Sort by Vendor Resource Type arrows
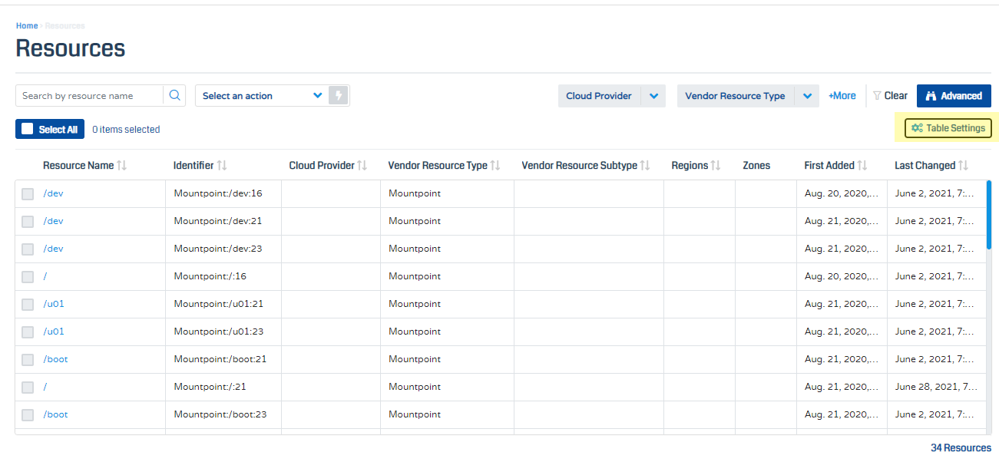The image size is (999, 452). coord(495,166)
